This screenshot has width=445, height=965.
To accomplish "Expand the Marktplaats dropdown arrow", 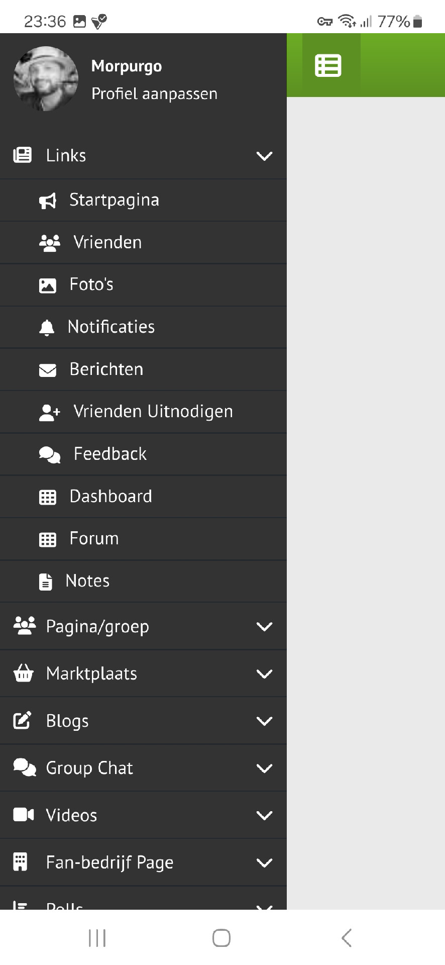I will 264,674.
